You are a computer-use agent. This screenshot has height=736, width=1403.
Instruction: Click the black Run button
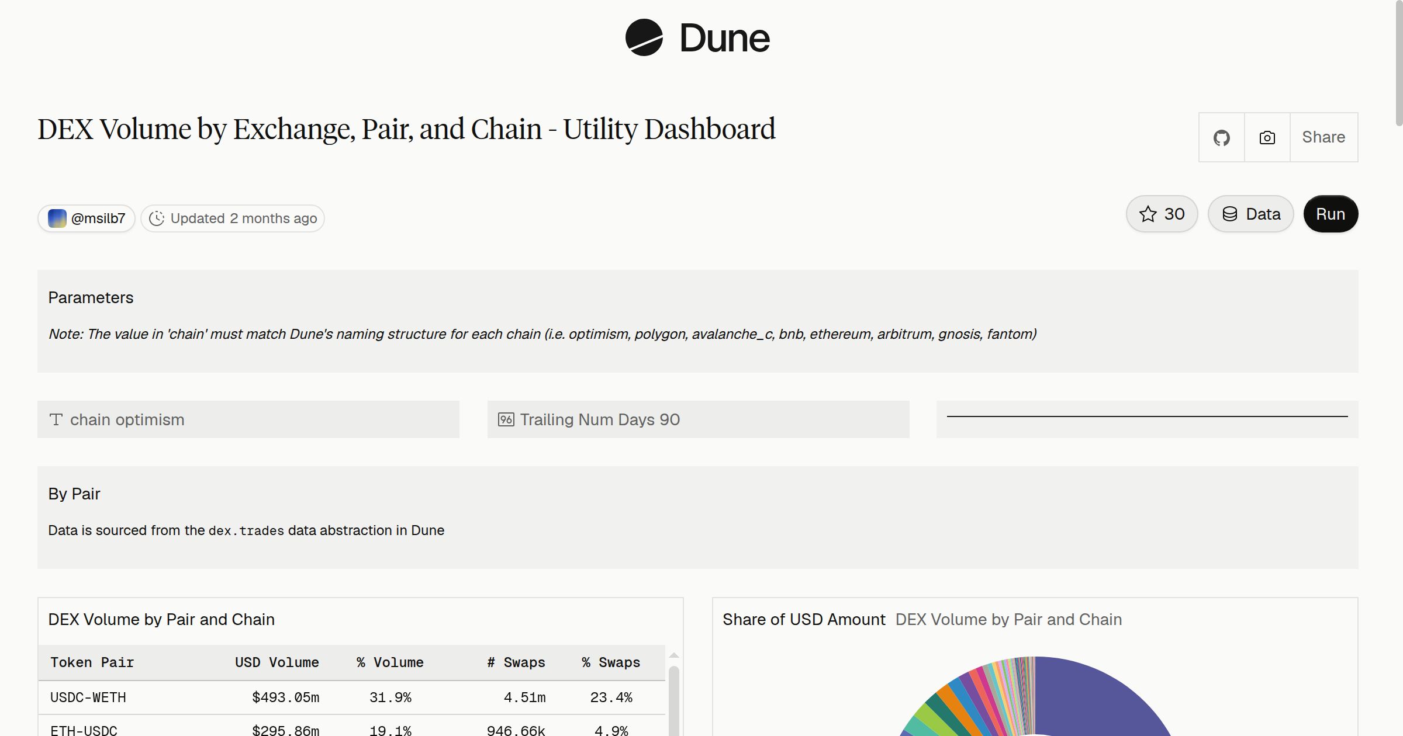pyautogui.click(x=1331, y=214)
